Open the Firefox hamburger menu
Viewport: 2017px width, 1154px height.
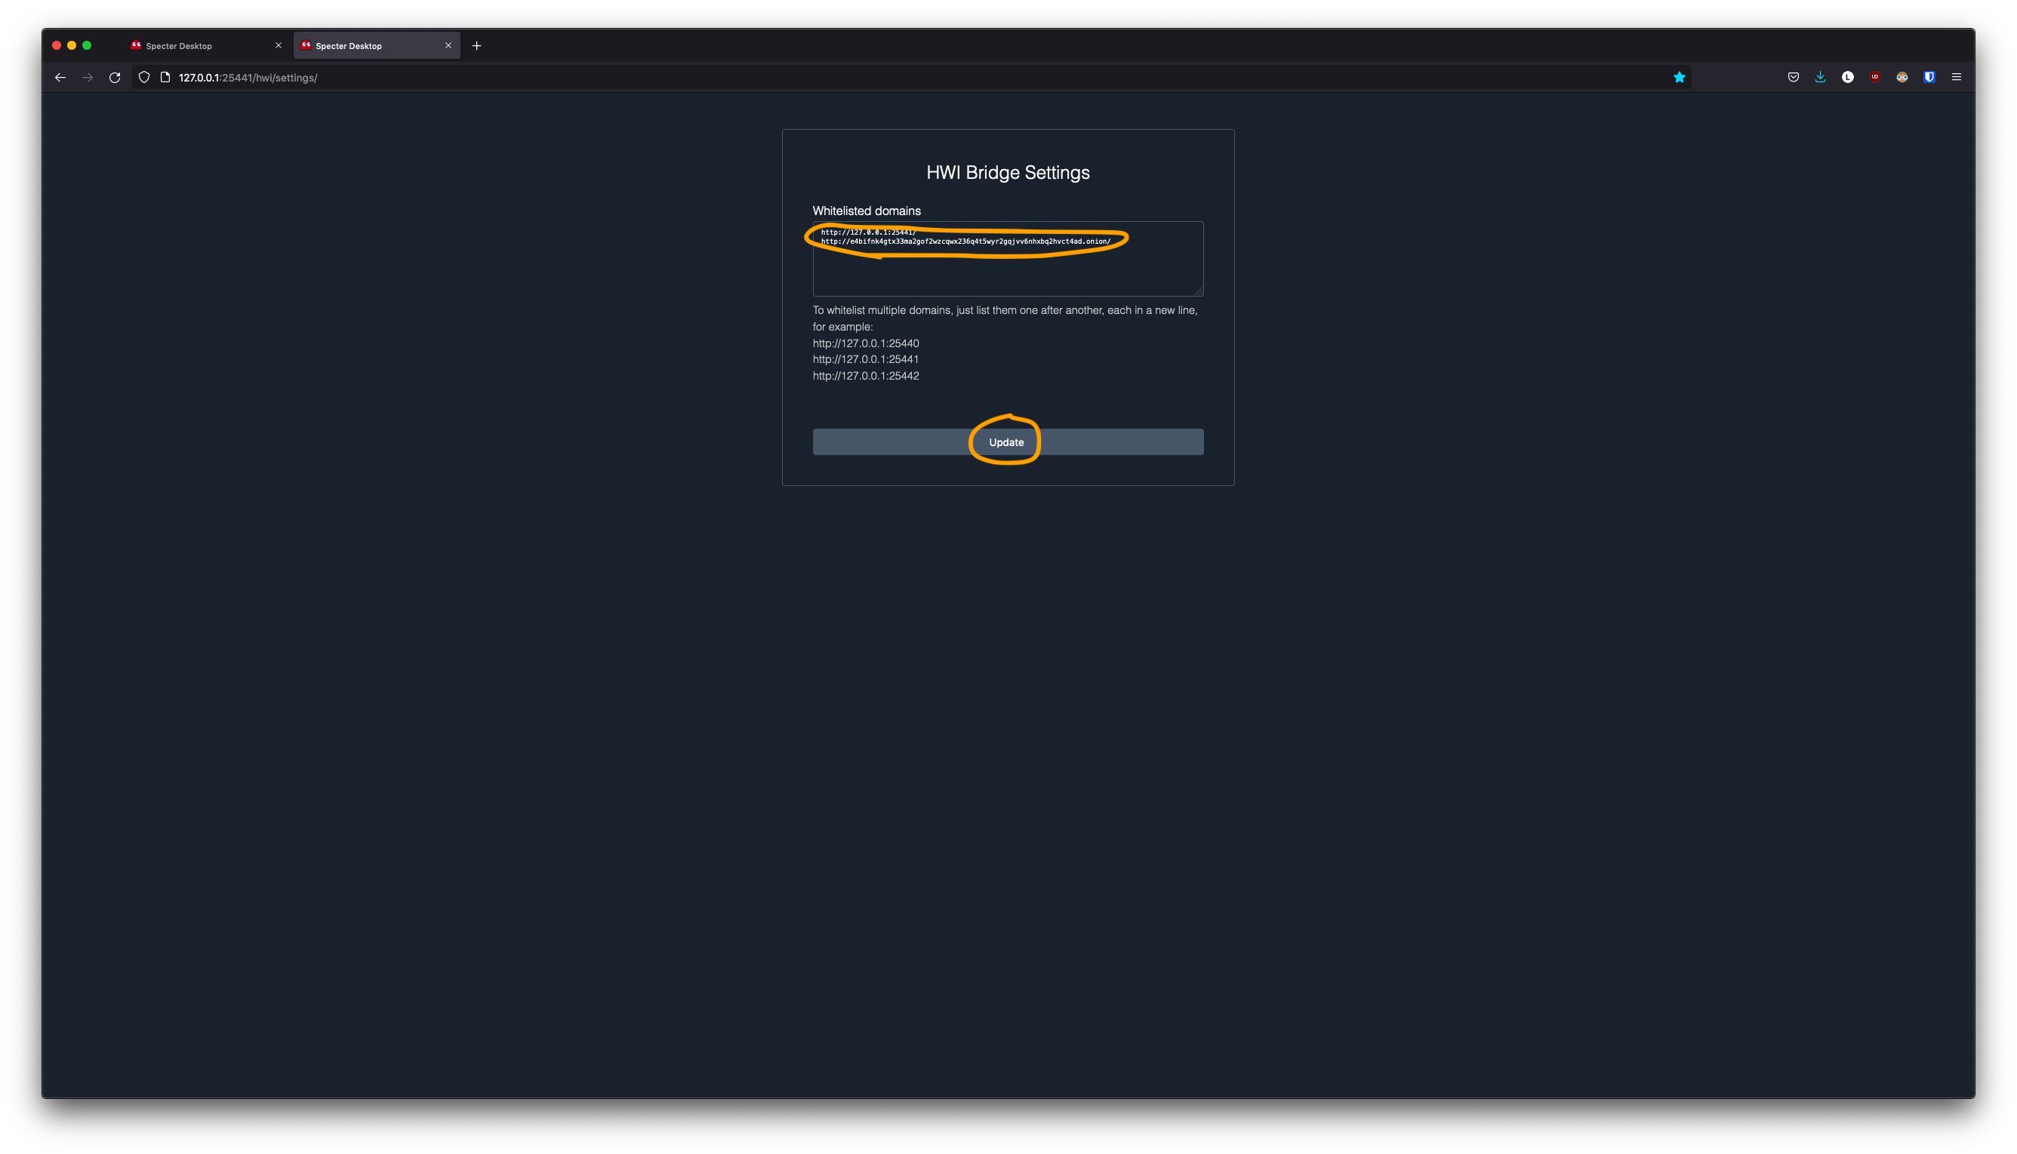tap(1956, 78)
